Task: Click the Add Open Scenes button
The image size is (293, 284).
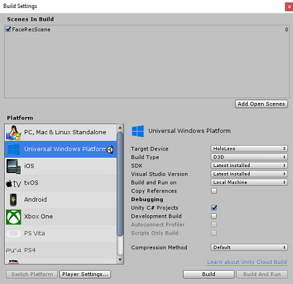Action: (x=261, y=104)
